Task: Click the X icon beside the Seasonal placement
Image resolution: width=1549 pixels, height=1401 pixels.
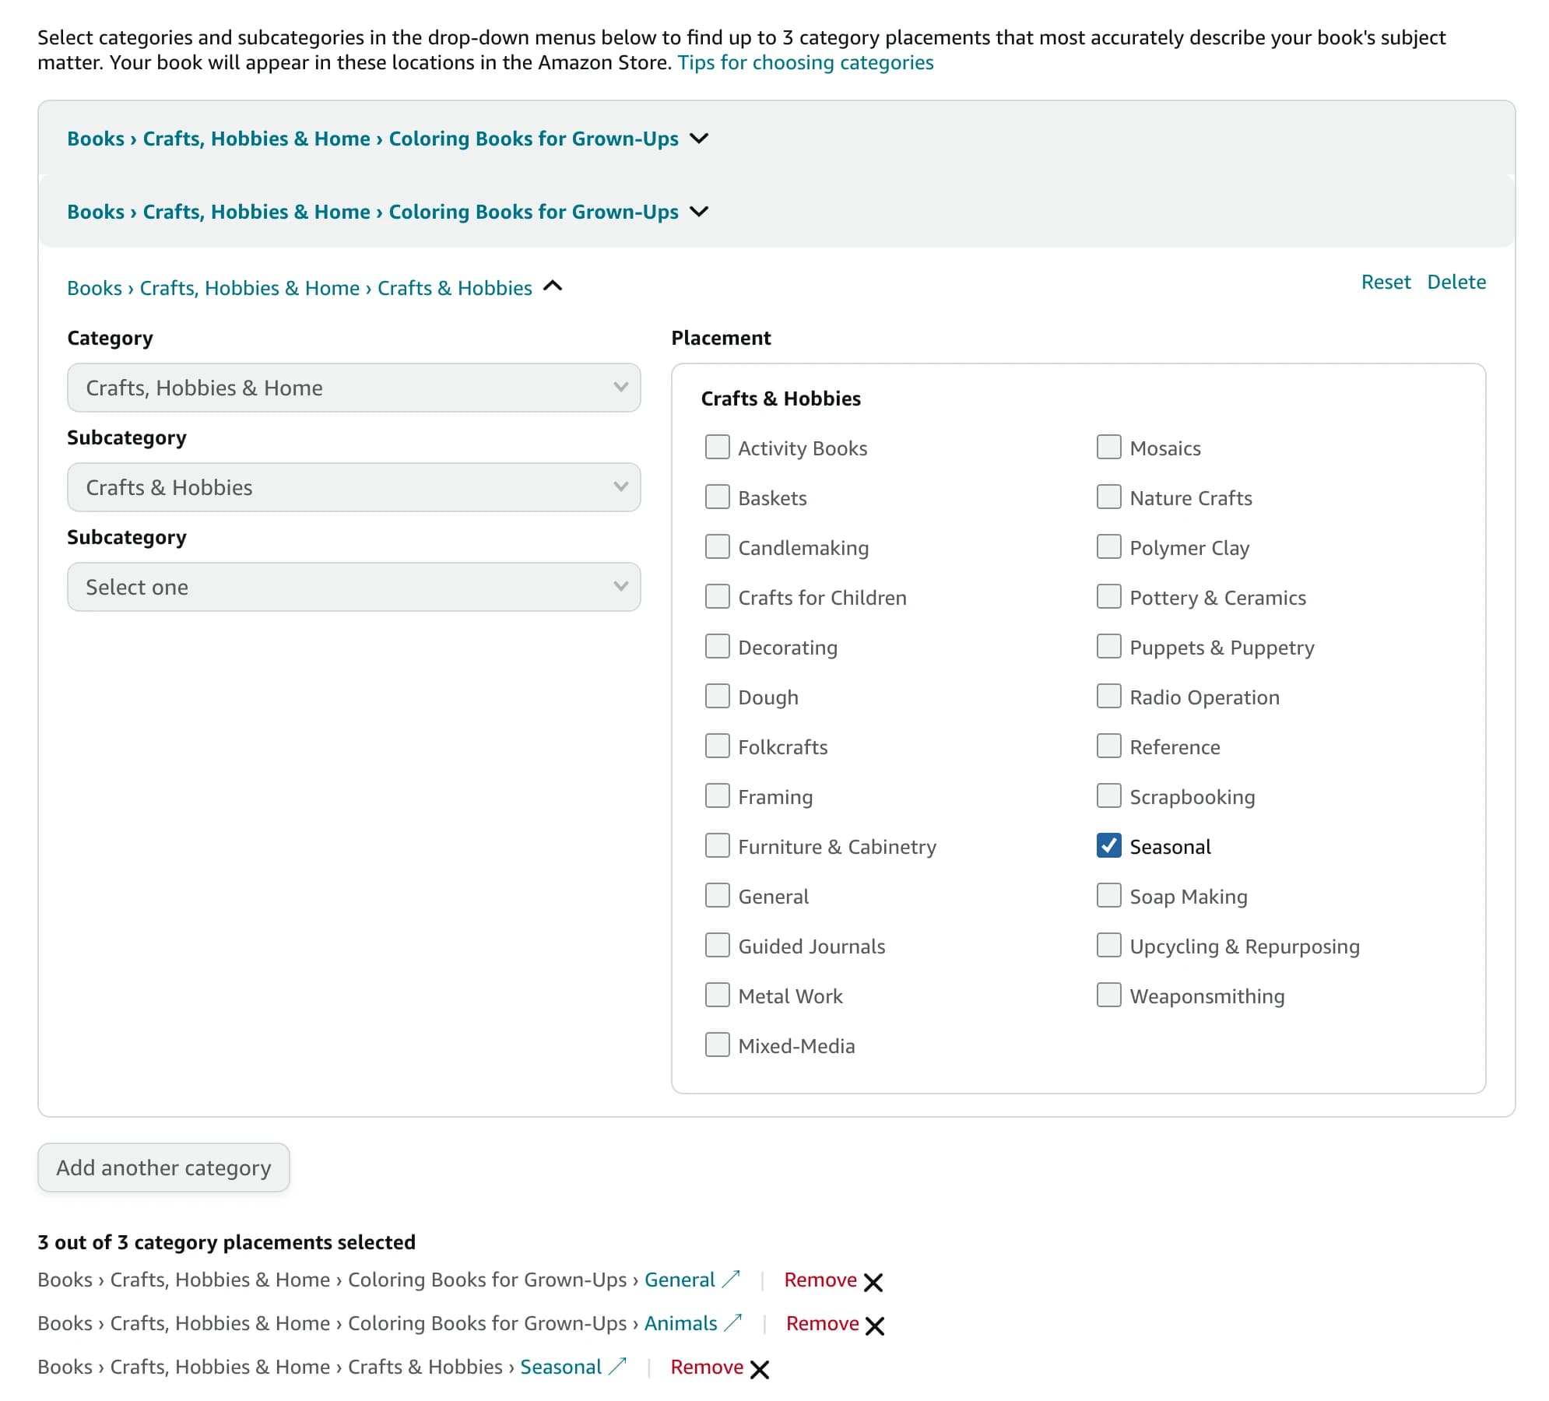Action: point(760,1369)
